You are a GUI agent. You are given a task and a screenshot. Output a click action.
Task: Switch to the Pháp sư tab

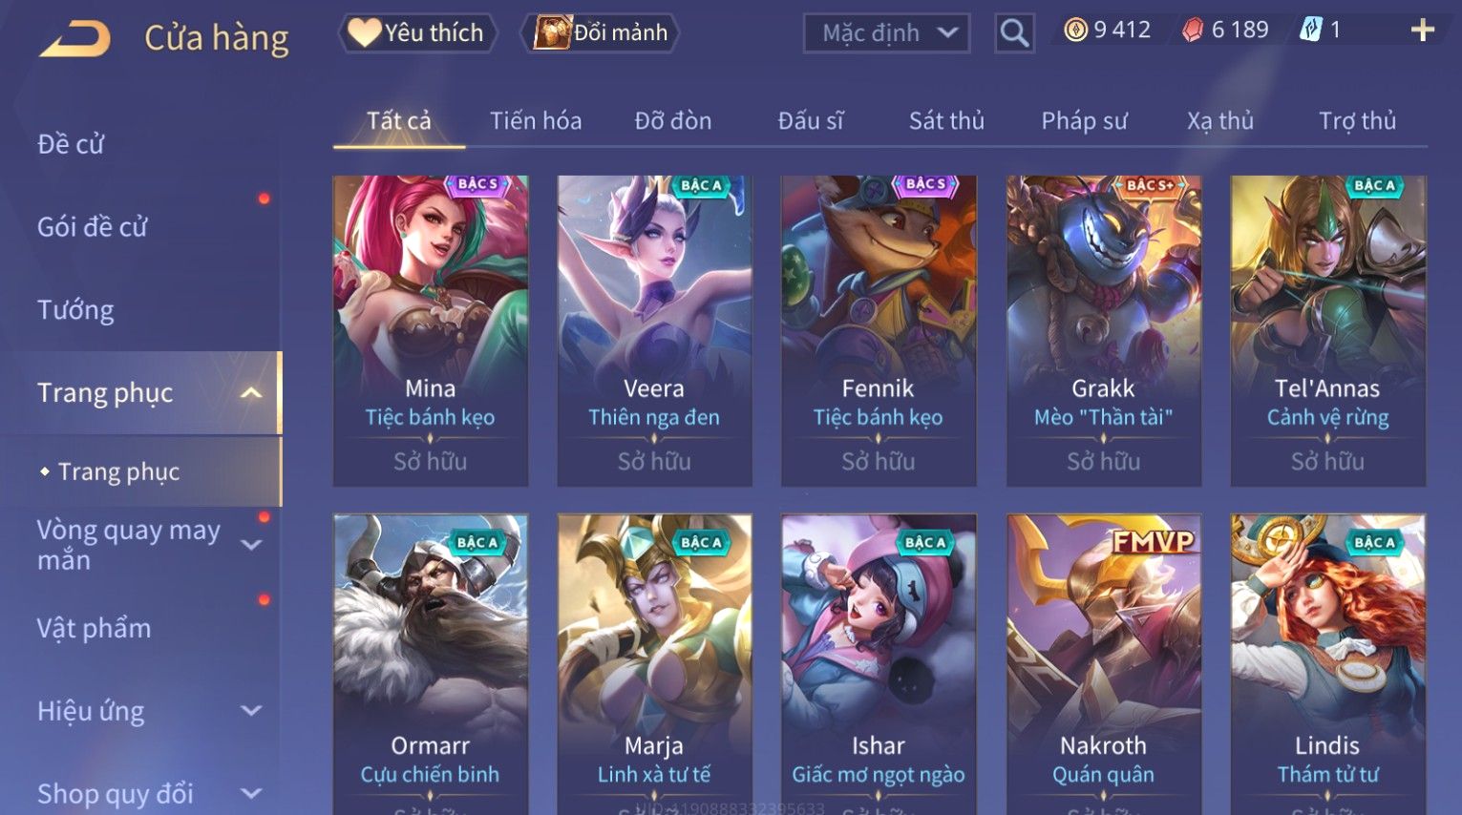[1084, 121]
